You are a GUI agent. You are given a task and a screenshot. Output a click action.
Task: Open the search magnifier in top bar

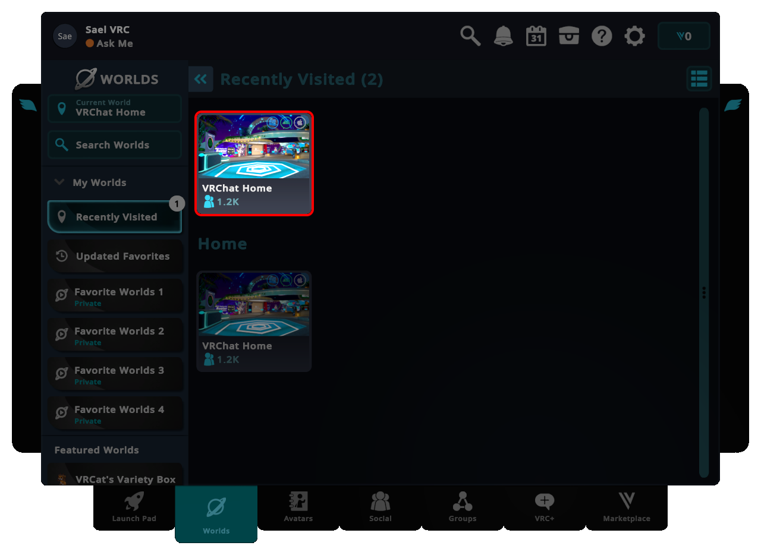point(470,36)
